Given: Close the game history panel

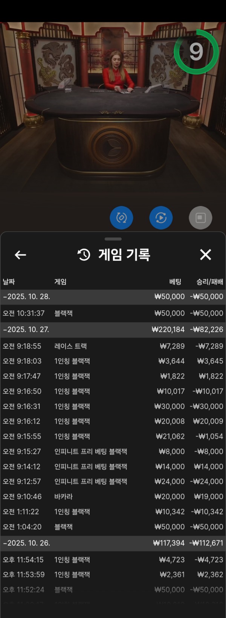Looking at the screenshot, I should coord(206,254).
